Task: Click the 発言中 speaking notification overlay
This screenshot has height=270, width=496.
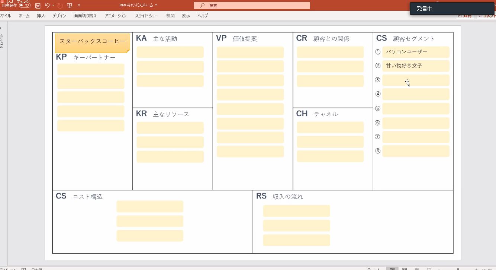Action: pyautogui.click(x=452, y=9)
